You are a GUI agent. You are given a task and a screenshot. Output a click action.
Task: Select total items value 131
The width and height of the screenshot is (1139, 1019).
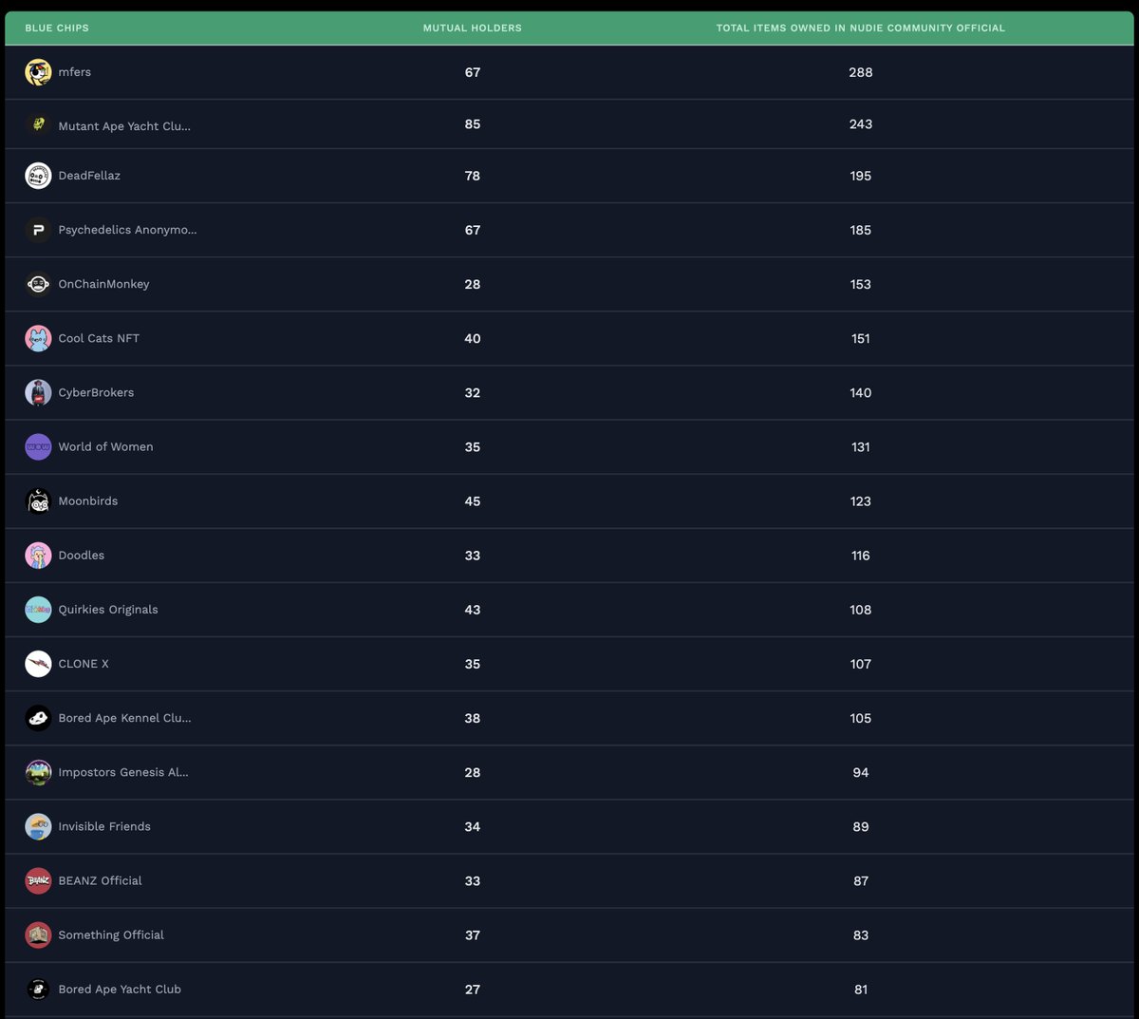(861, 446)
